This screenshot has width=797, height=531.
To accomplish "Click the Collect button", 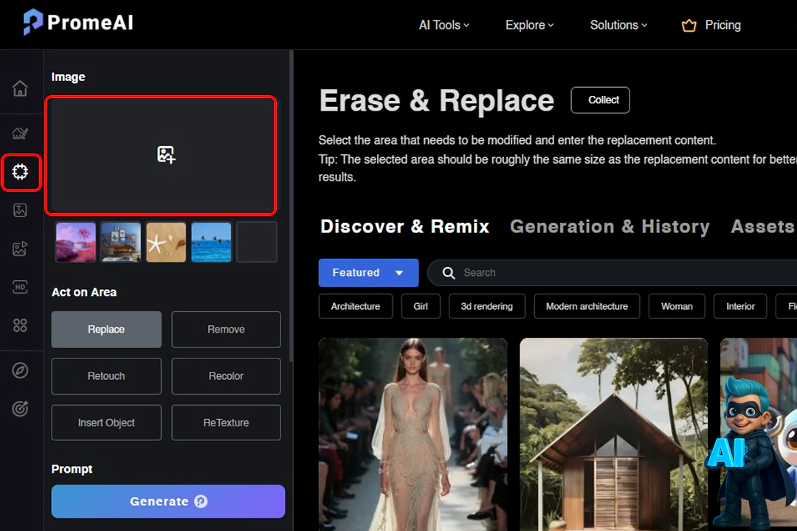I will (x=600, y=100).
